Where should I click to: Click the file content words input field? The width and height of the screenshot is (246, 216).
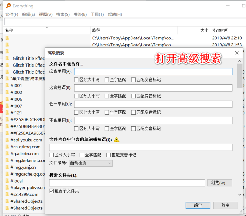click(141, 147)
